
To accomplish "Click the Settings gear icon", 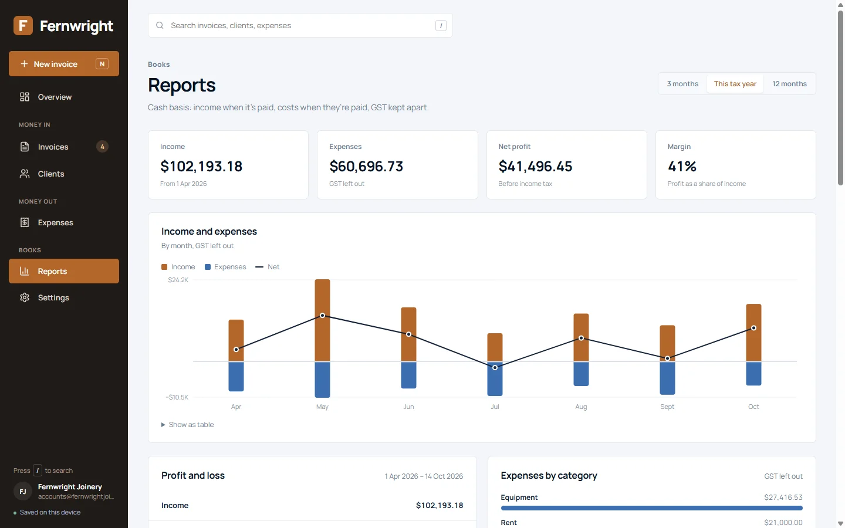I will pyautogui.click(x=25, y=297).
